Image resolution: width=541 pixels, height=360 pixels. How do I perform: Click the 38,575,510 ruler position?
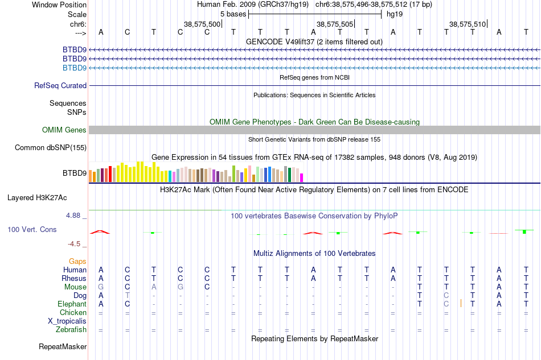coord(468,24)
